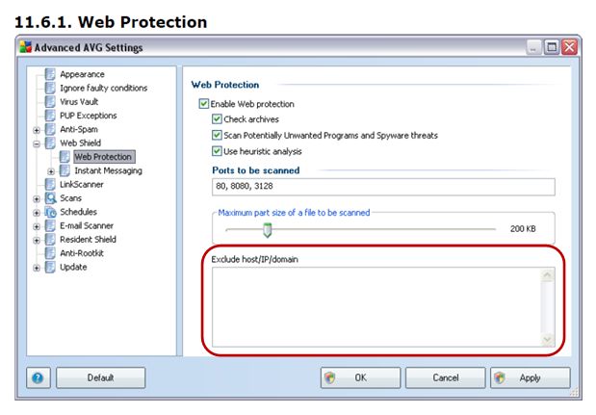596x415 pixels.
Task: Click the maximum part size slider handle
Action: pyautogui.click(x=268, y=230)
